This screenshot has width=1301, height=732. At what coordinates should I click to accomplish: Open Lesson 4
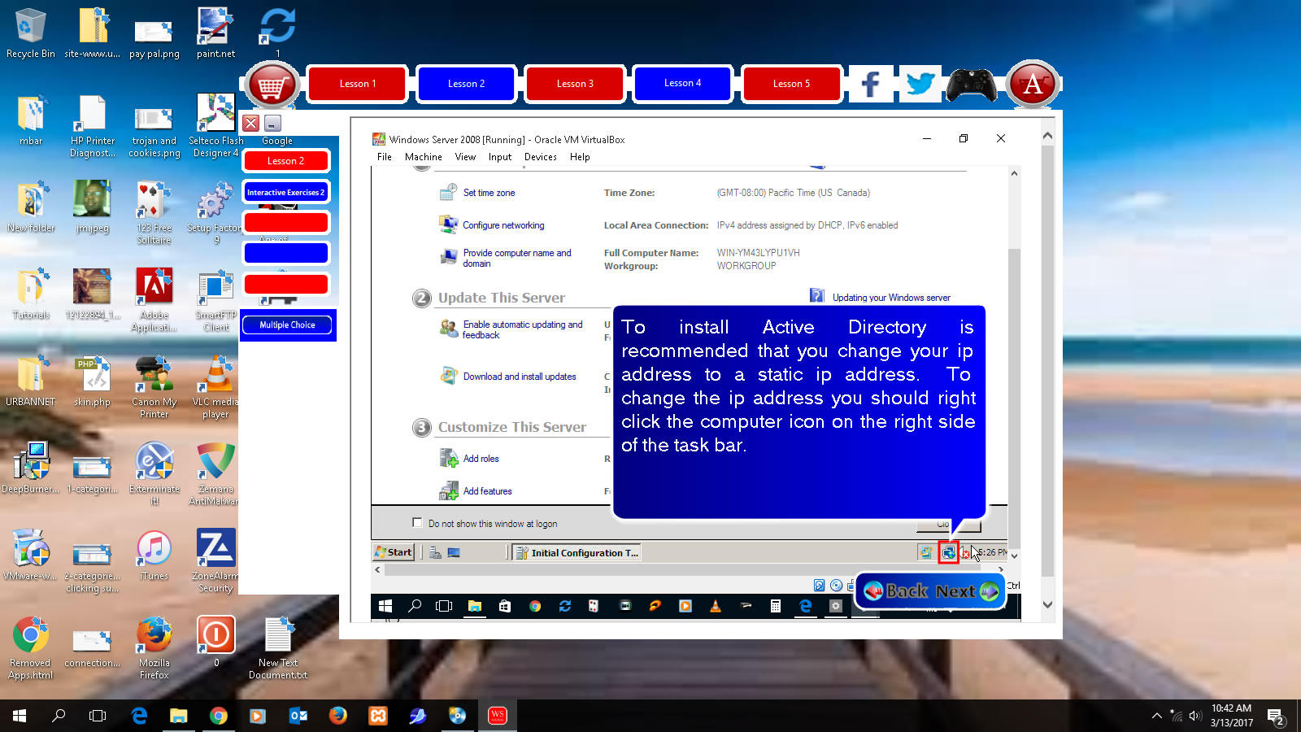coord(682,83)
